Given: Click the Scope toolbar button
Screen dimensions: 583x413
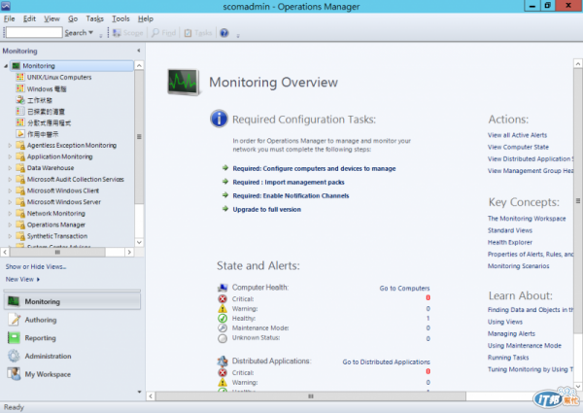Looking at the screenshot, I should [128, 33].
